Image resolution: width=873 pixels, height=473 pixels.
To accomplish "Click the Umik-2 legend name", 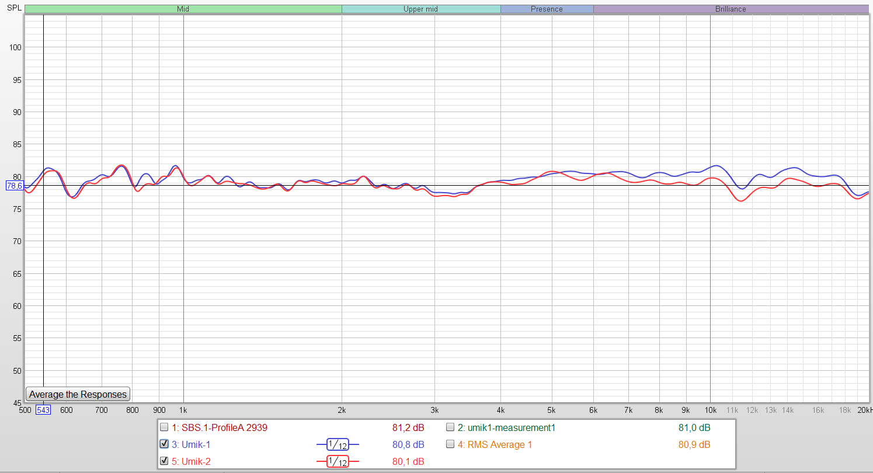I will [x=191, y=461].
